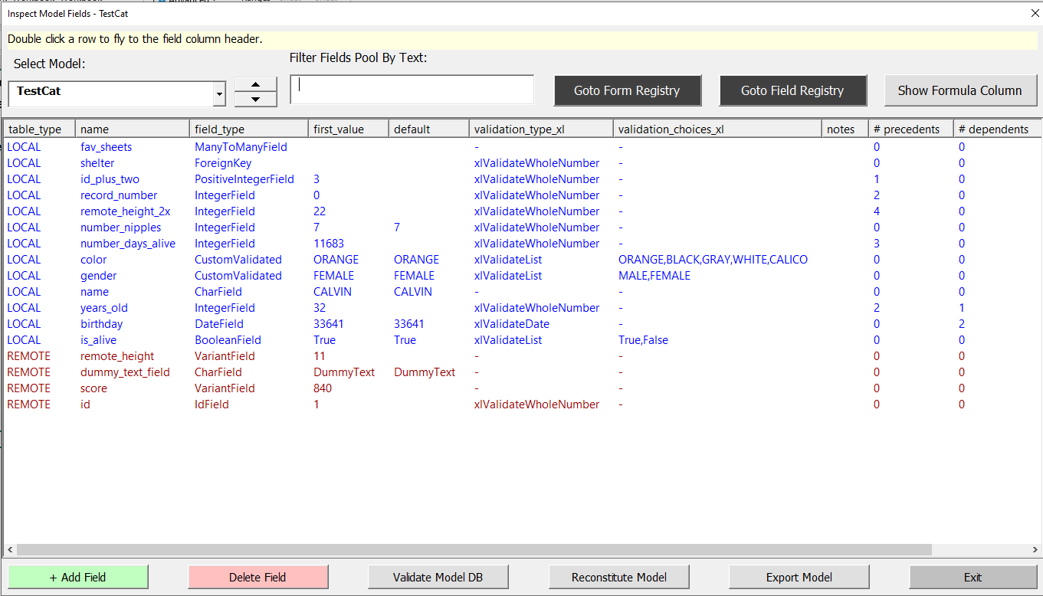Select the years_old row
This screenshot has width=1043, height=596.
[521, 308]
